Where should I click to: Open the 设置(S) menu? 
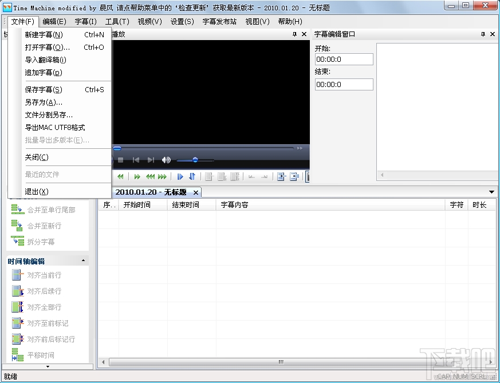coord(182,22)
